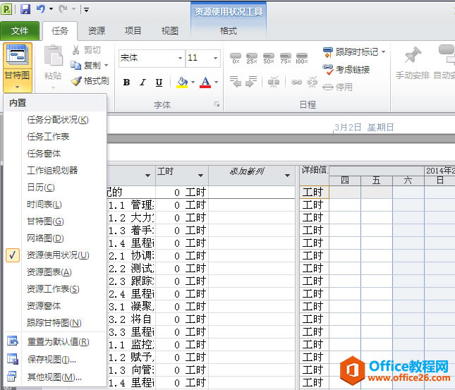Mark task as 100% complete
The image size is (455, 390).
click(x=301, y=58)
